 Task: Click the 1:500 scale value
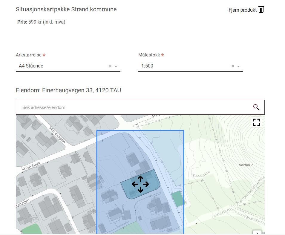[147, 66]
